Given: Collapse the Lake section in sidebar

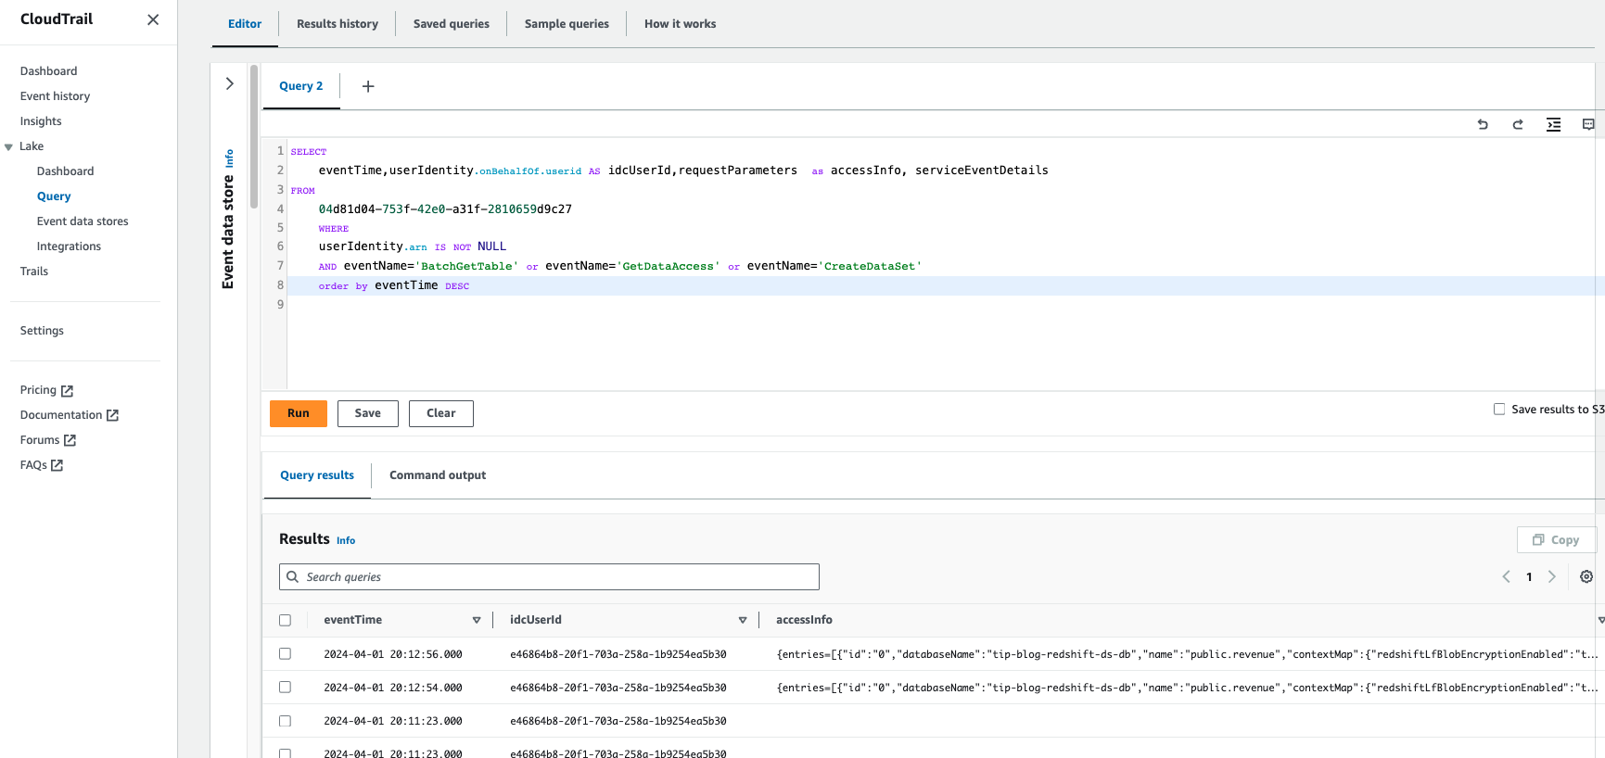Looking at the screenshot, I should 9,146.
